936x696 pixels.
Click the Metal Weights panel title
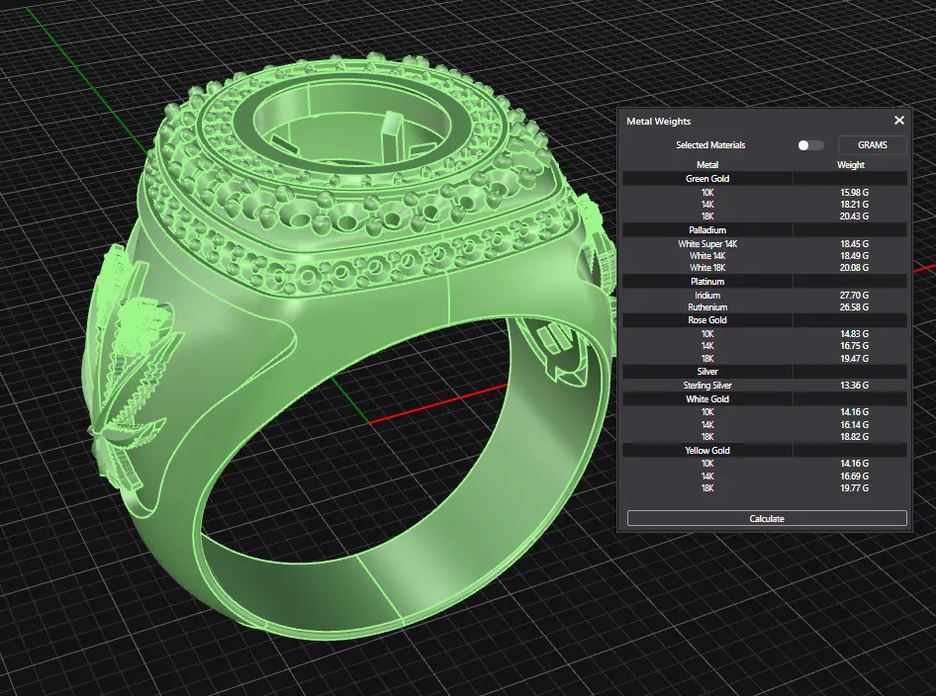pyautogui.click(x=657, y=121)
